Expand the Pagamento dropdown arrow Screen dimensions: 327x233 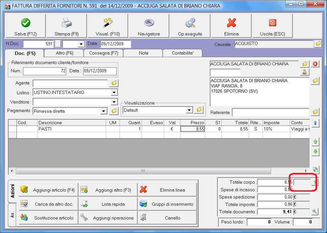click(x=103, y=111)
